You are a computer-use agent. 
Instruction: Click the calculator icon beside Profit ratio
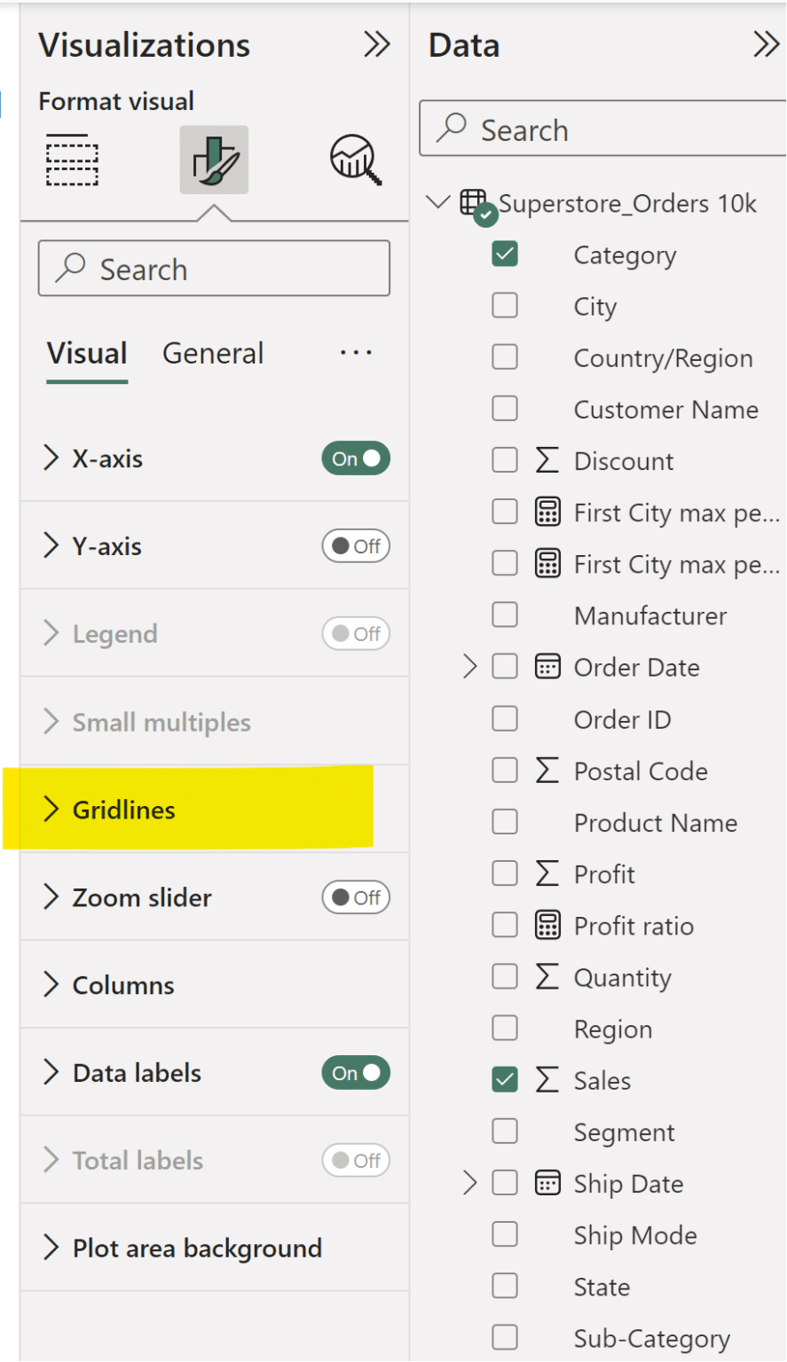pos(547,925)
